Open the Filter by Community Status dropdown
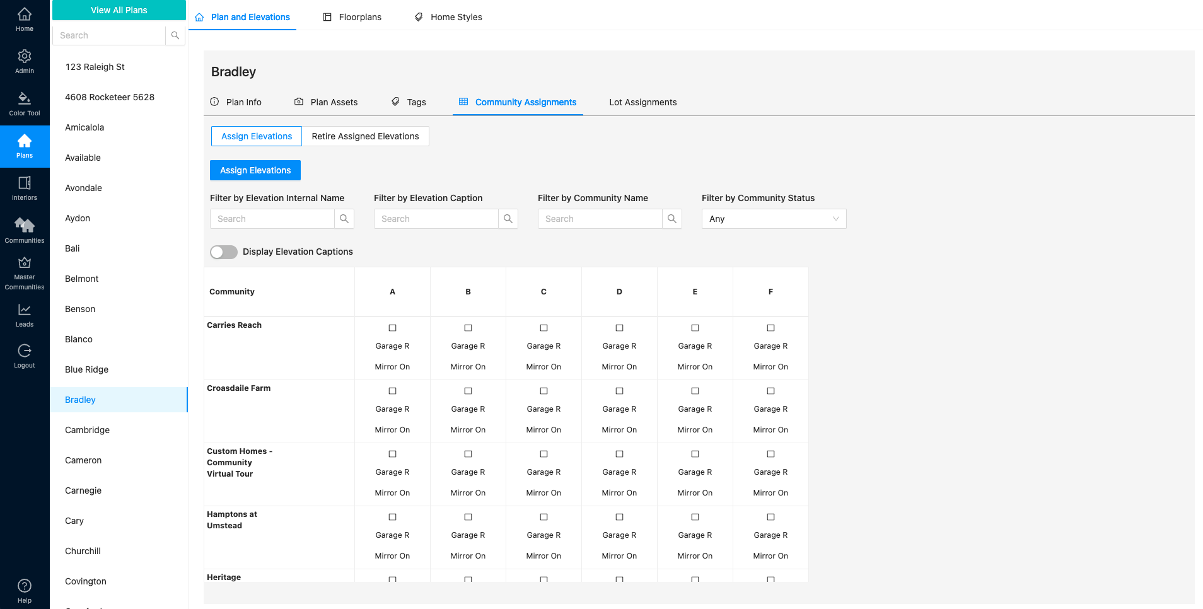1203x609 pixels. pos(774,219)
